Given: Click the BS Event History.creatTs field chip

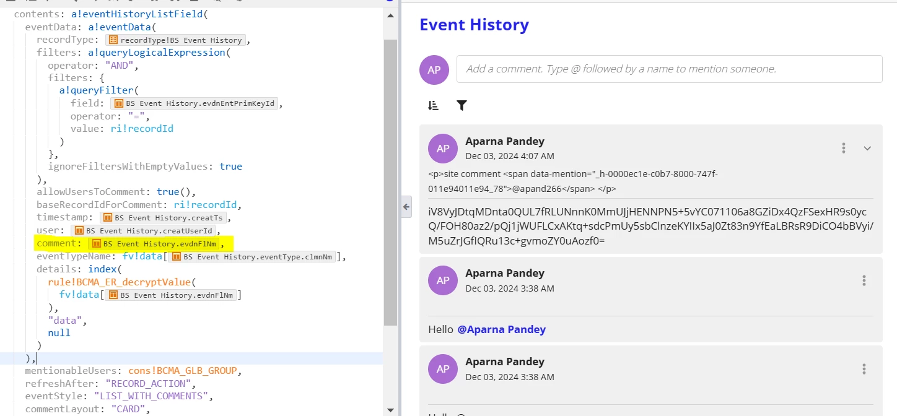Looking at the screenshot, I should point(164,217).
